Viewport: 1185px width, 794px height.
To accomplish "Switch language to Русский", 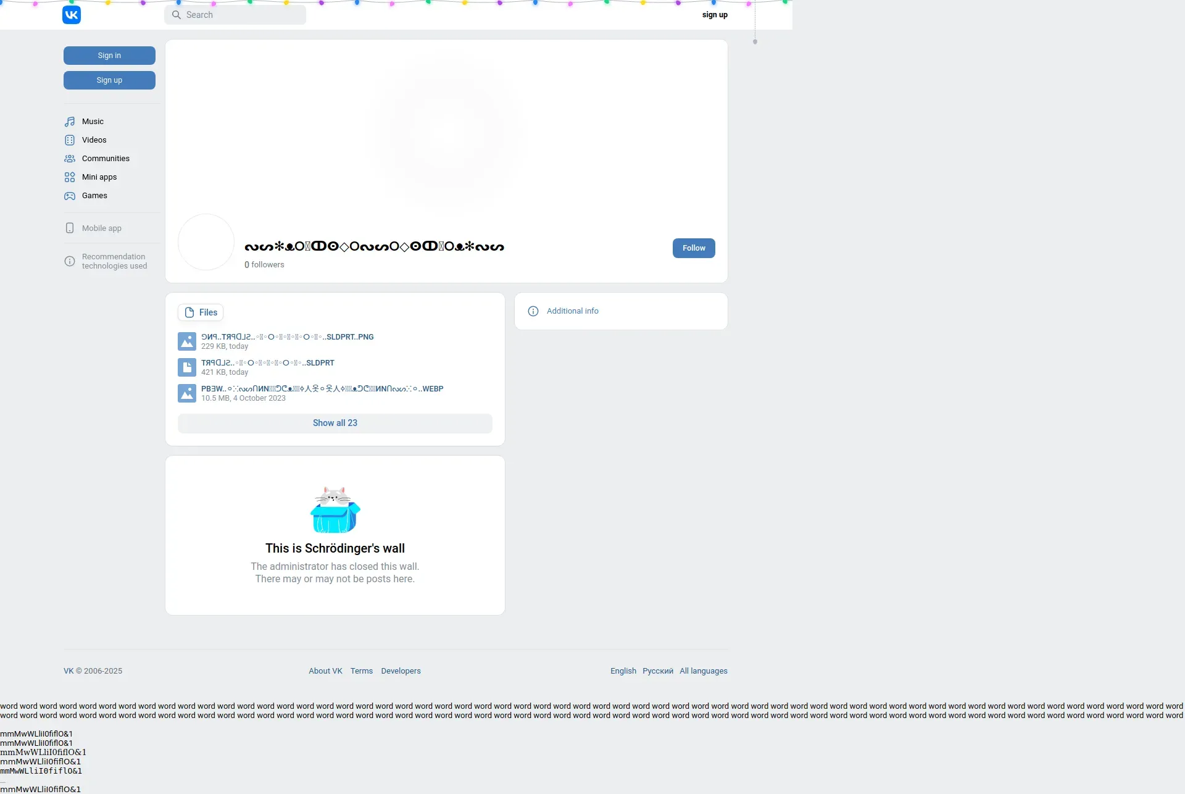I will (x=657, y=671).
